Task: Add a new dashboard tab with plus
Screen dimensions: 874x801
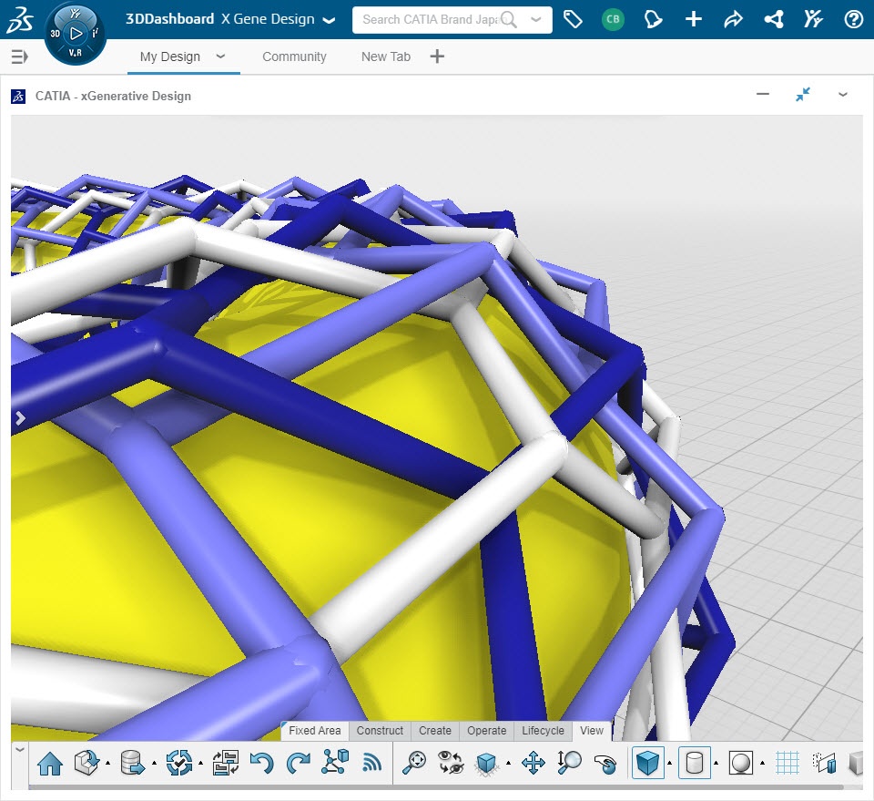Action: click(437, 56)
